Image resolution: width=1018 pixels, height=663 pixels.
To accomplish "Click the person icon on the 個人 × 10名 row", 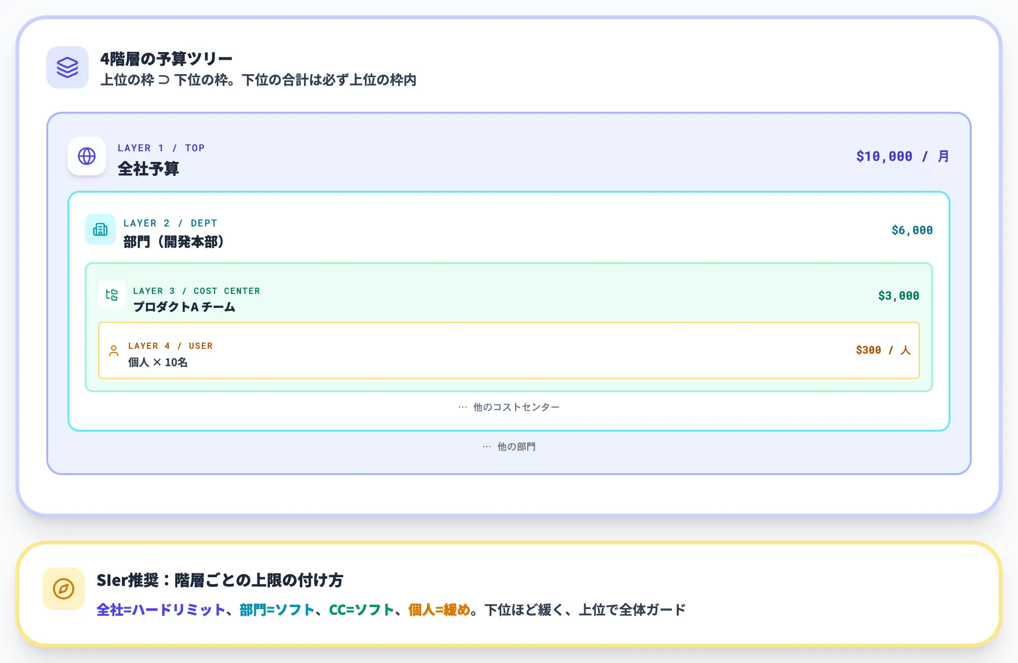I will (114, 351).
